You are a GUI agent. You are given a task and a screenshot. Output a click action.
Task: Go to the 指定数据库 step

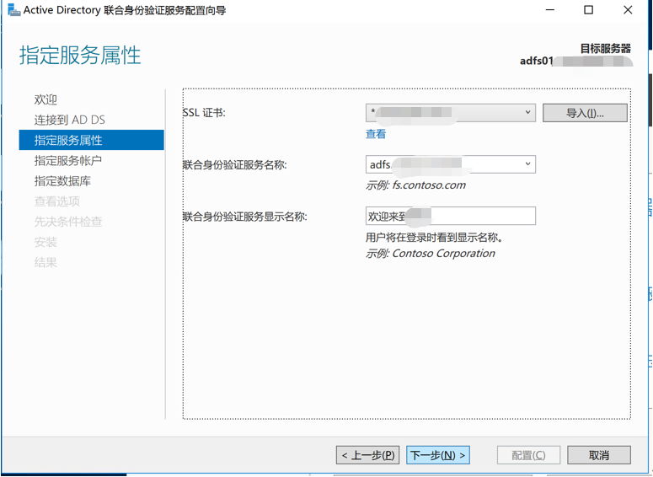tap(62, 181)
